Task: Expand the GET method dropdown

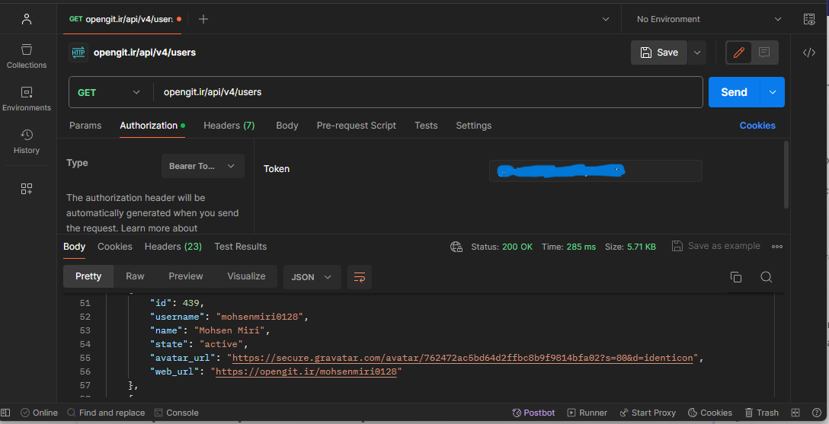Action: pyautogui.click(x=110, y=92)
